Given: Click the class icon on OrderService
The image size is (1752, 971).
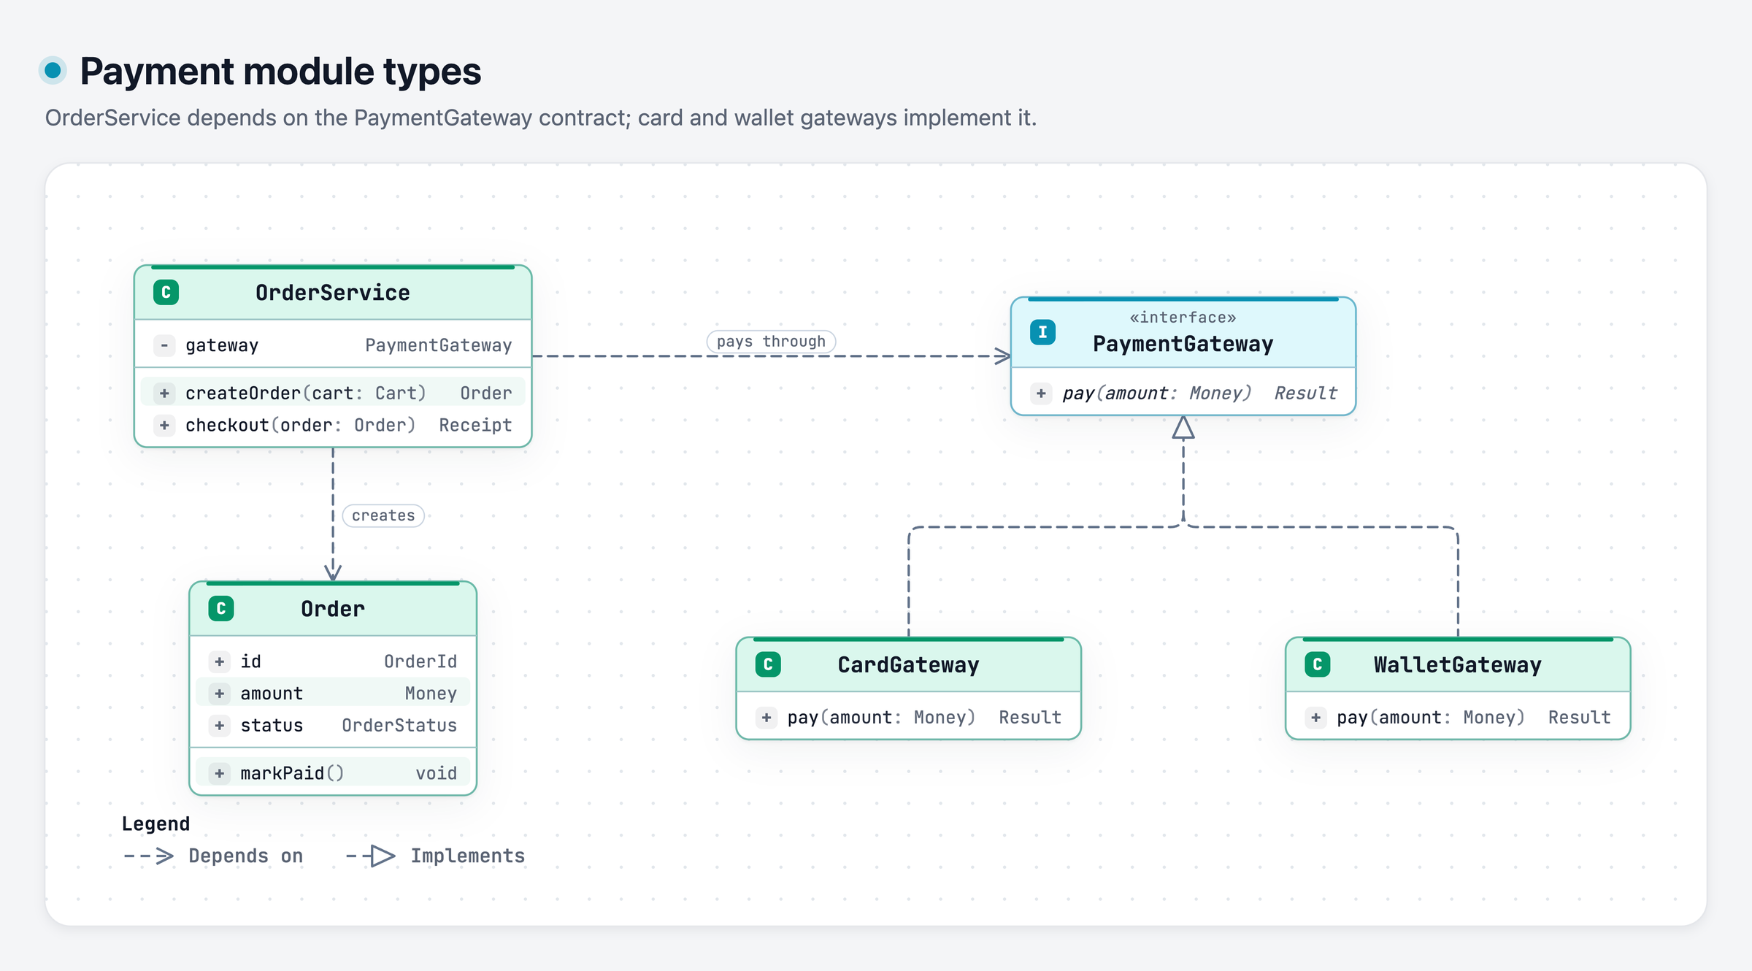Looking at the screenshot, I should (x=166, y=293).
